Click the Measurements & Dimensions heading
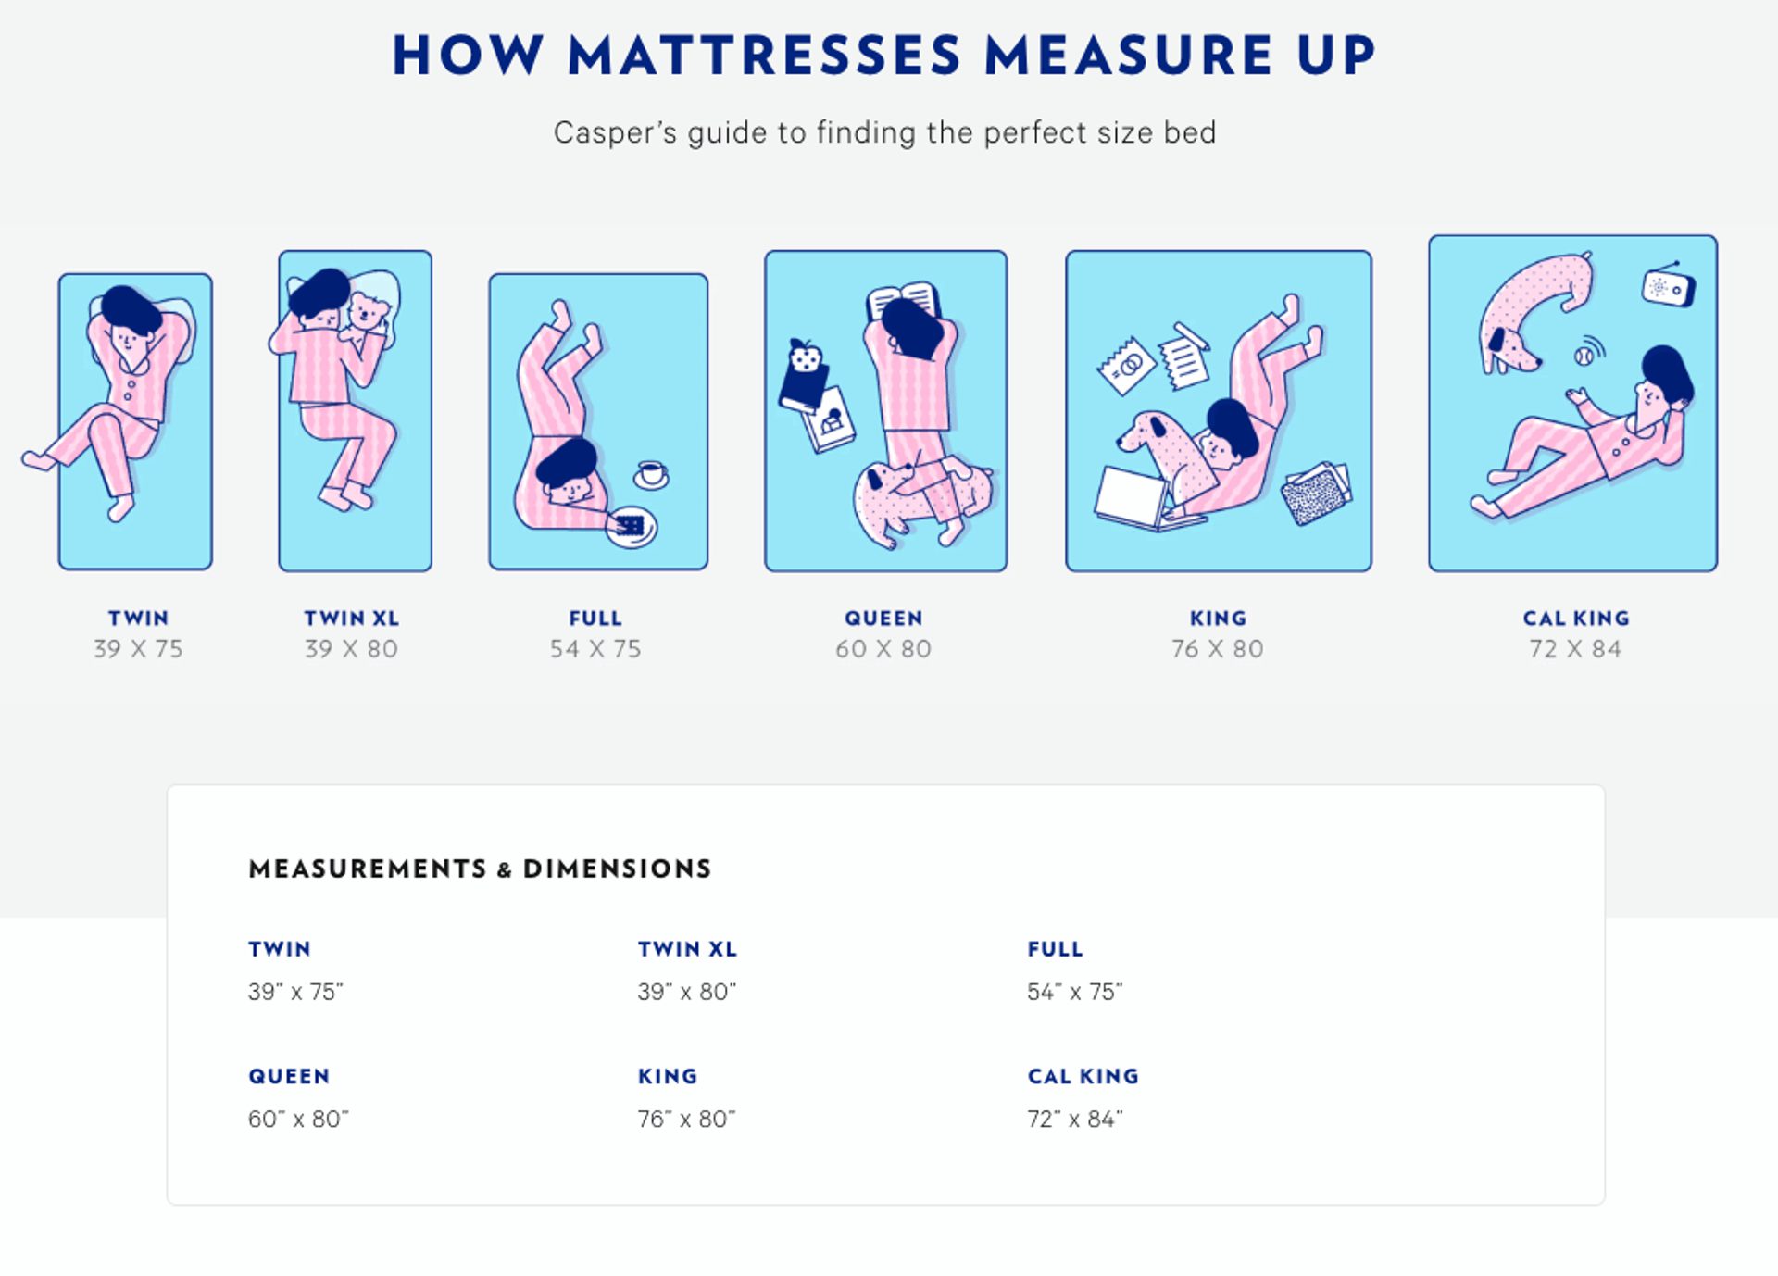Screen dimensions: 1778x1276 (x=480, y=869)
